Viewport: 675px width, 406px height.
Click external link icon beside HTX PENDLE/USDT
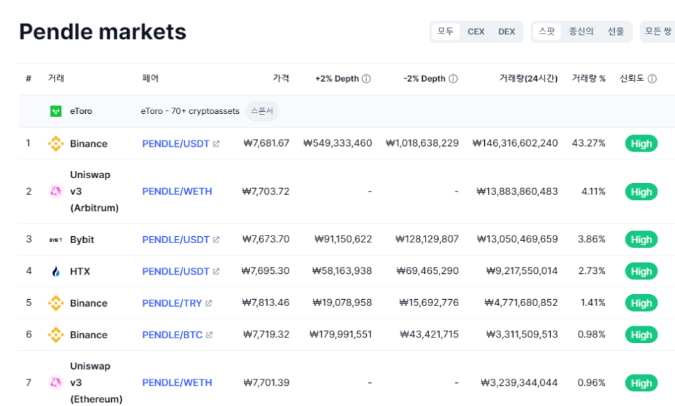click(x=216, y=271)
